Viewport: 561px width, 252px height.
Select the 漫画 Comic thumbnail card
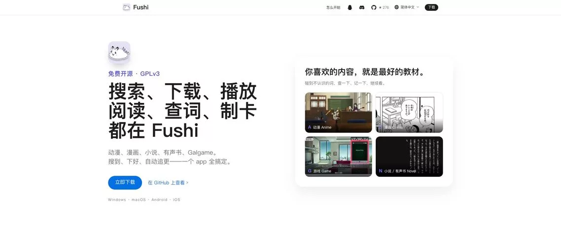tap(409, 112)
